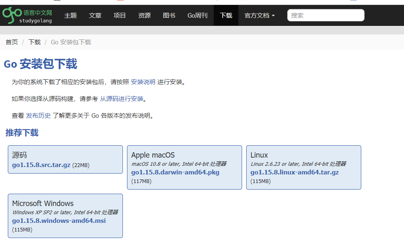Click the Apple macOS card title
Viewport: 404px width, 245px height.
tap(153, 155)
